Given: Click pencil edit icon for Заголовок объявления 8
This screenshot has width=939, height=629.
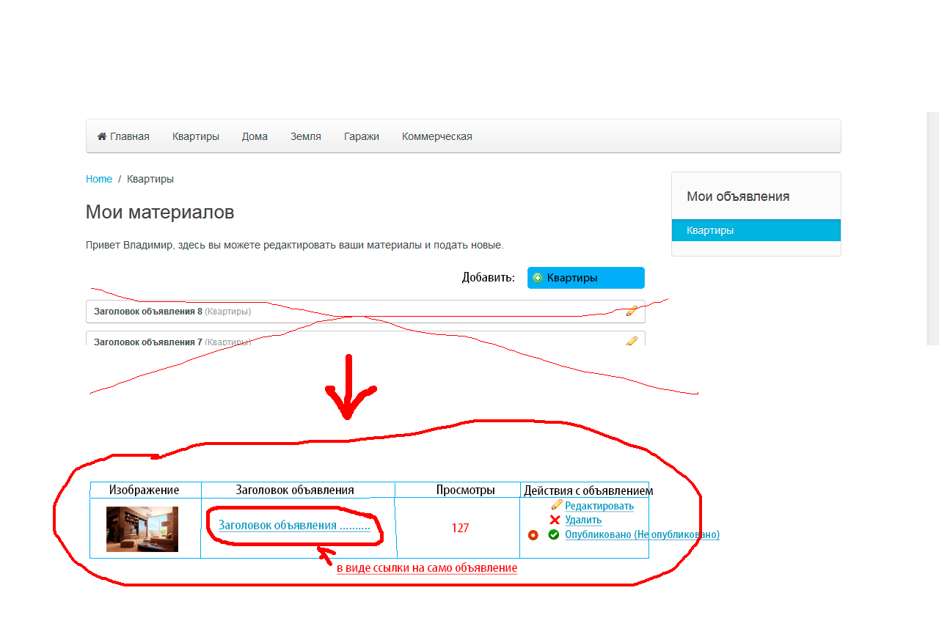Looking at the screenshot, I should pyautogui.click(x=632, y=311).
